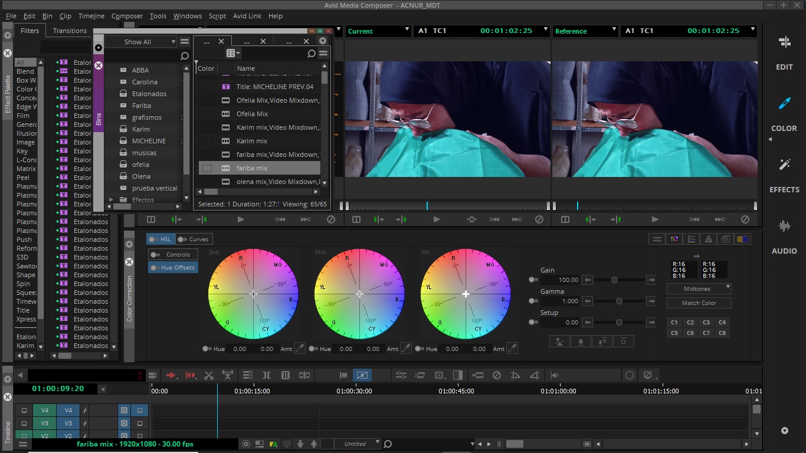This screenshot has width=806, height=453.
Task: Switch to the Transitions tab
Action: 70,31
